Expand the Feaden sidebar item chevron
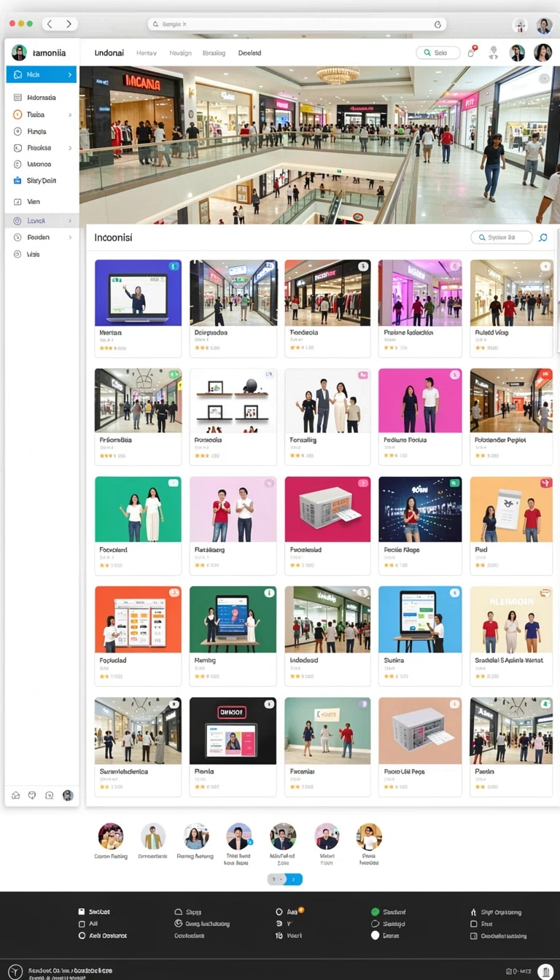The image size is (560, 980). click(x=70, y=237)
